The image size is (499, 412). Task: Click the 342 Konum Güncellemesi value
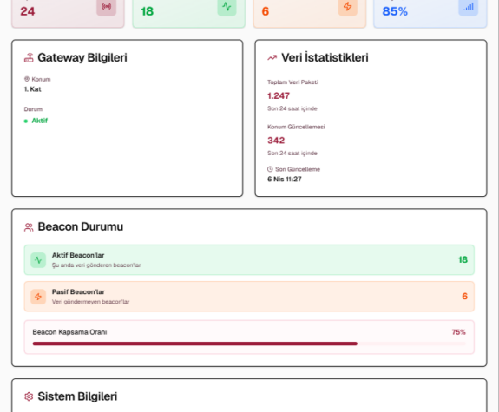click(276, 141)
